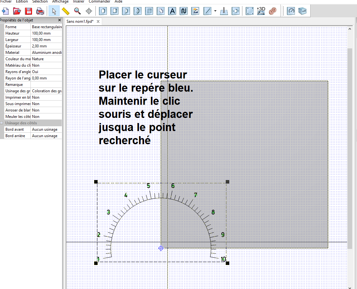Screen dimensions: 357x289
Task: Select the arrow pointer tool
Action: click(54, 11)
